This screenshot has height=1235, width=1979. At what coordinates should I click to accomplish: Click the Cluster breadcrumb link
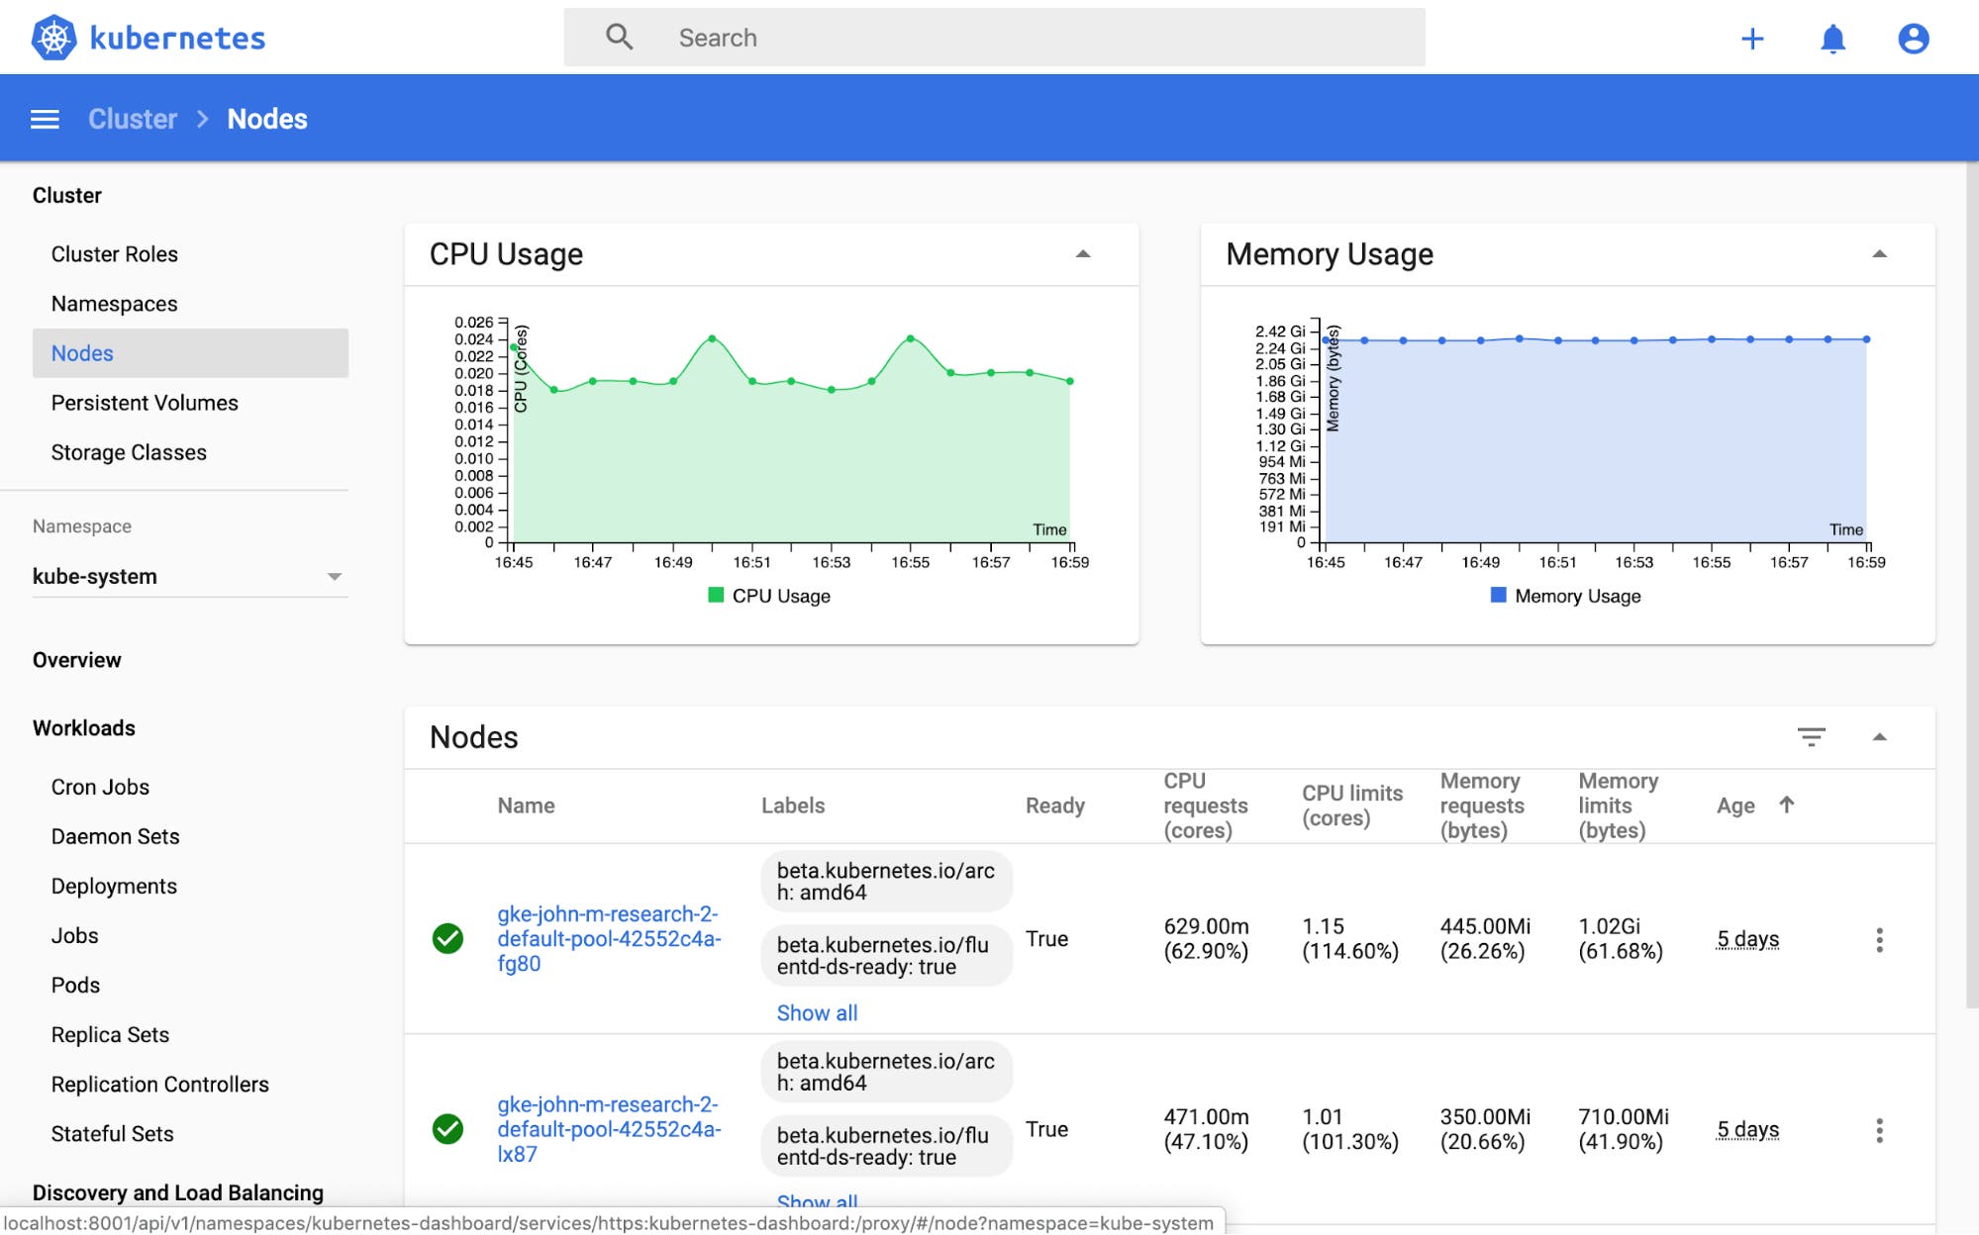pyautogui.click(x=132, y=118)
